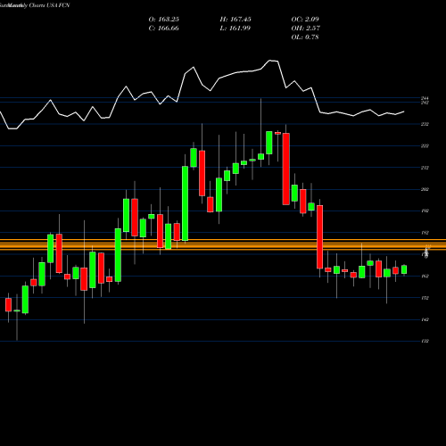Click the OC: 2.09 reading
Image resolution: width=446 pixels, height=446 pixels.
coord(305,20)
